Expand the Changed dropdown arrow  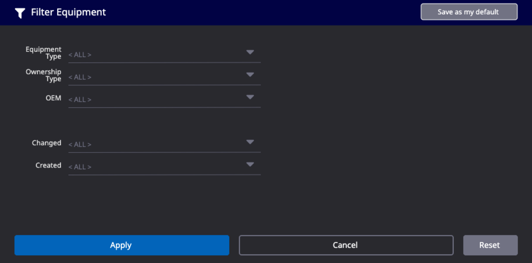[250, 142]
